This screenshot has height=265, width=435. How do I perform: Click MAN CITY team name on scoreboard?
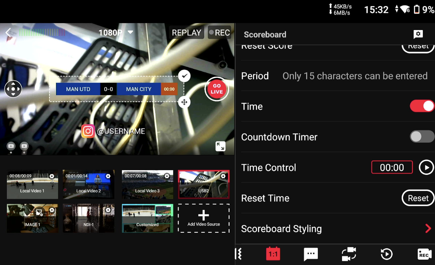tap(139, 89)
